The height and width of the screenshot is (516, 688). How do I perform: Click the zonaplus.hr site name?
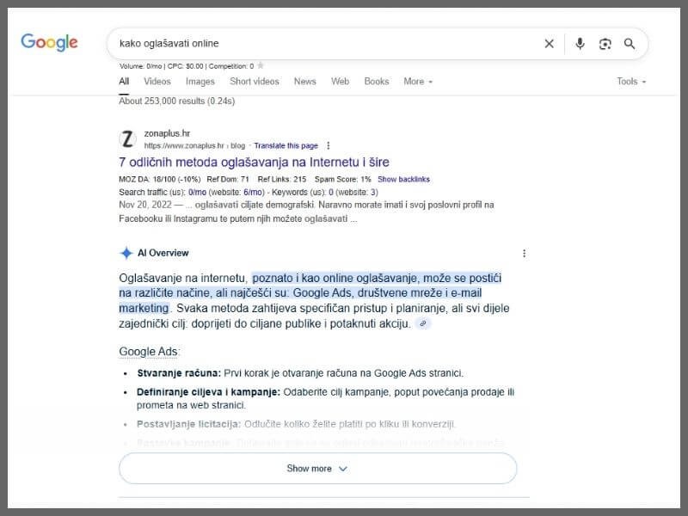click(x=167, y=133)
